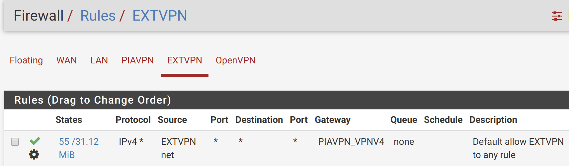Viewport: 569px width, 166px height.
Task: Click the States column header
Action: (x=69, y=120)
